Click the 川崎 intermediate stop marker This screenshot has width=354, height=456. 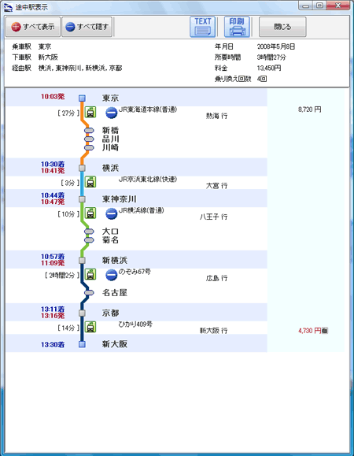pyautogui.click(x=89, y=148)
